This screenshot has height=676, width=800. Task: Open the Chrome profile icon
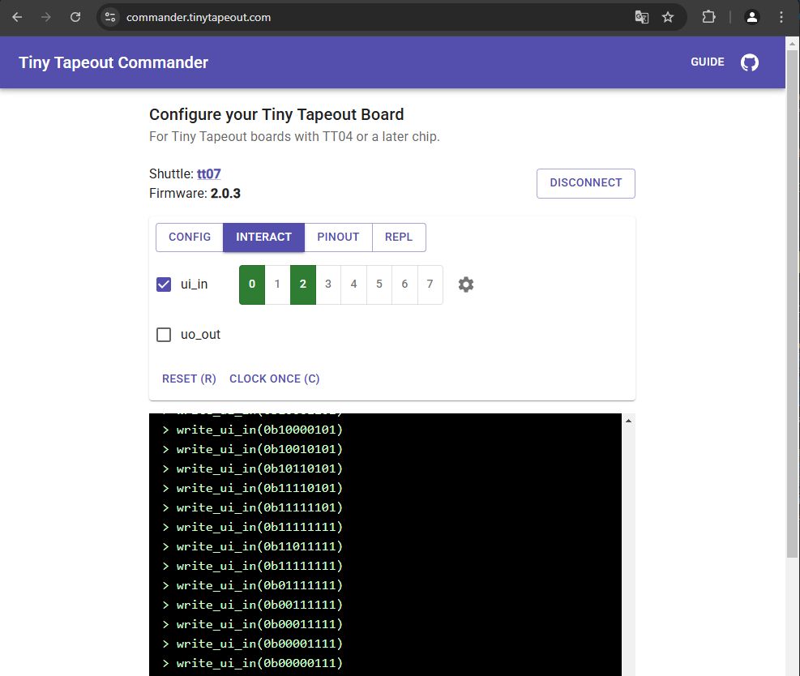coord(751,16)
